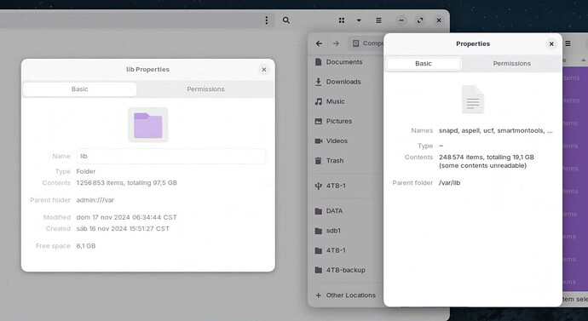Switch to Permissions tab in the Properties dialog
Viewport: 588px width, 321px height.
coord(511,64)
